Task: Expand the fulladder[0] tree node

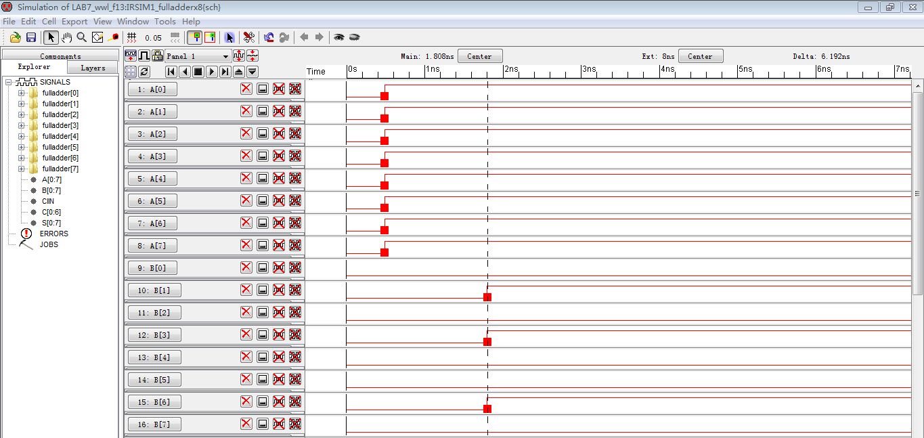Action: coord(21,93)
